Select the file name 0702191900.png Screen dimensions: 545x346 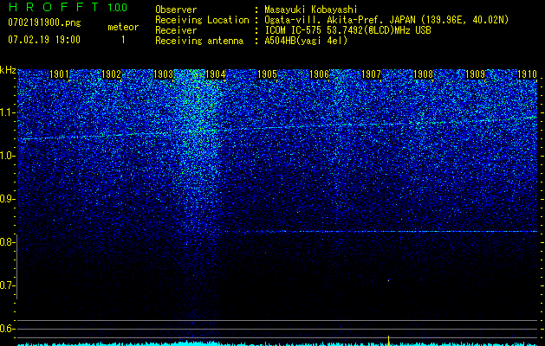click(44, 23)
